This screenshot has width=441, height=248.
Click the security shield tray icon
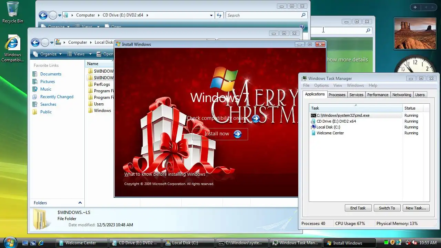pos(392,243)
